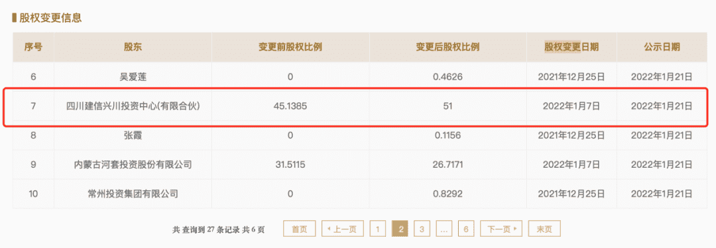Go to next page (下一页)
Viewport: 716px width, 248px height.
coord(501,229)
